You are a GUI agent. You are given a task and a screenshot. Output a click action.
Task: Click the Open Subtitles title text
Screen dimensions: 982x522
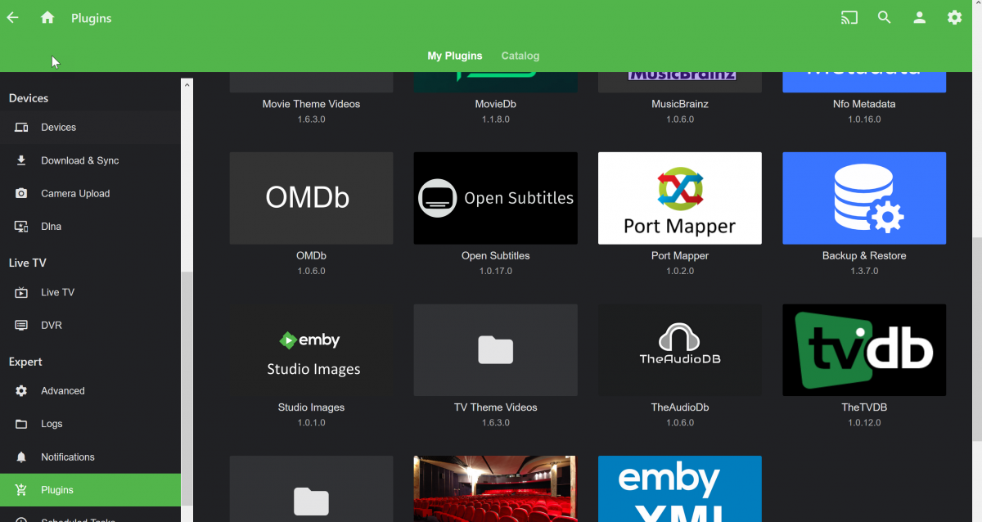point(496,256)
